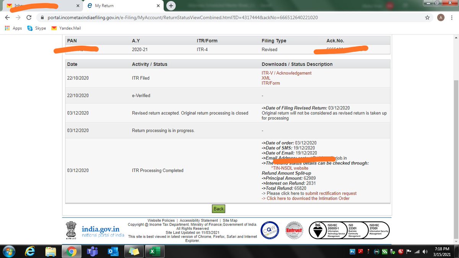The width and height of the screenshot is (459, 258).
Task: Open File Explorer from taskbar
Action: (x=51, y=251)
